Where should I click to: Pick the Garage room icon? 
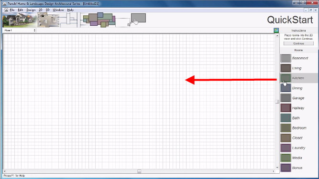point(286,98)
